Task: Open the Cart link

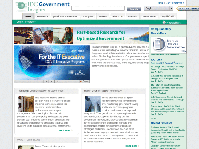Action: pyautogui.click(x=168, y=3)
